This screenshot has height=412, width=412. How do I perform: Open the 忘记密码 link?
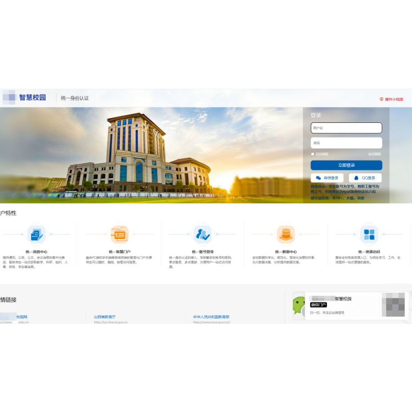click(374, 154)
